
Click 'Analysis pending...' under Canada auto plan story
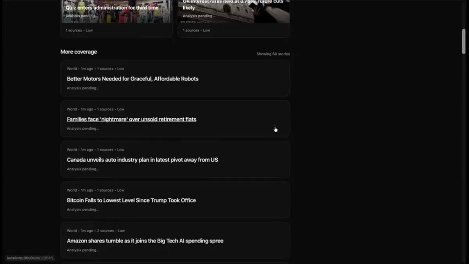83,169
